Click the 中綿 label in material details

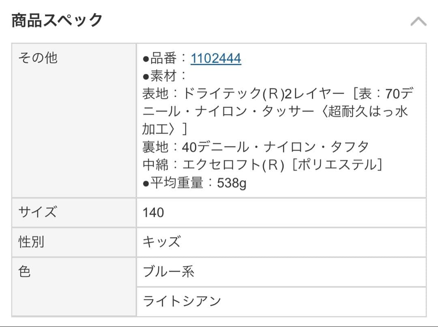[155, 165]
